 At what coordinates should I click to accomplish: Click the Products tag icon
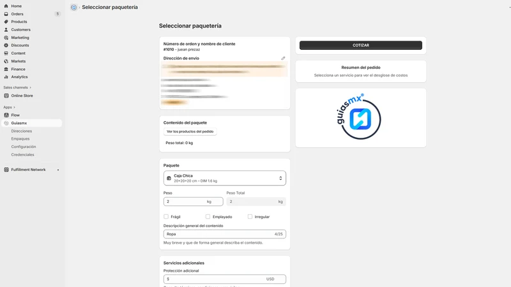tap(6, 22)
